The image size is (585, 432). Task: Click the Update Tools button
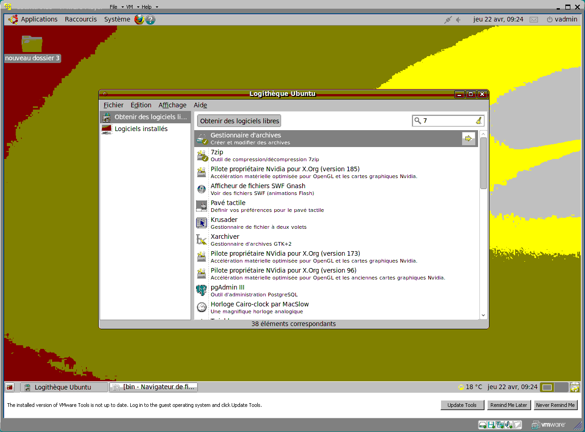pos(462,405)
